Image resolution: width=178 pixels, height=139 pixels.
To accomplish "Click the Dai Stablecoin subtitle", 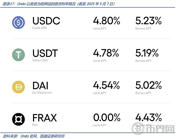I will [42, 93].
